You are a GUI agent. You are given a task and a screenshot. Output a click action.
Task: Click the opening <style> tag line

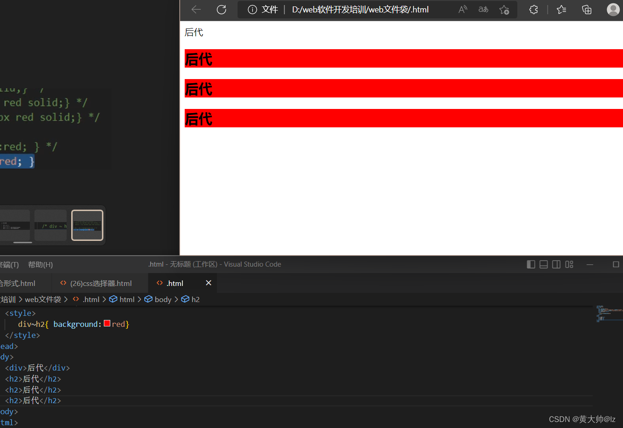pyautogui.click(x=20, y=313)
